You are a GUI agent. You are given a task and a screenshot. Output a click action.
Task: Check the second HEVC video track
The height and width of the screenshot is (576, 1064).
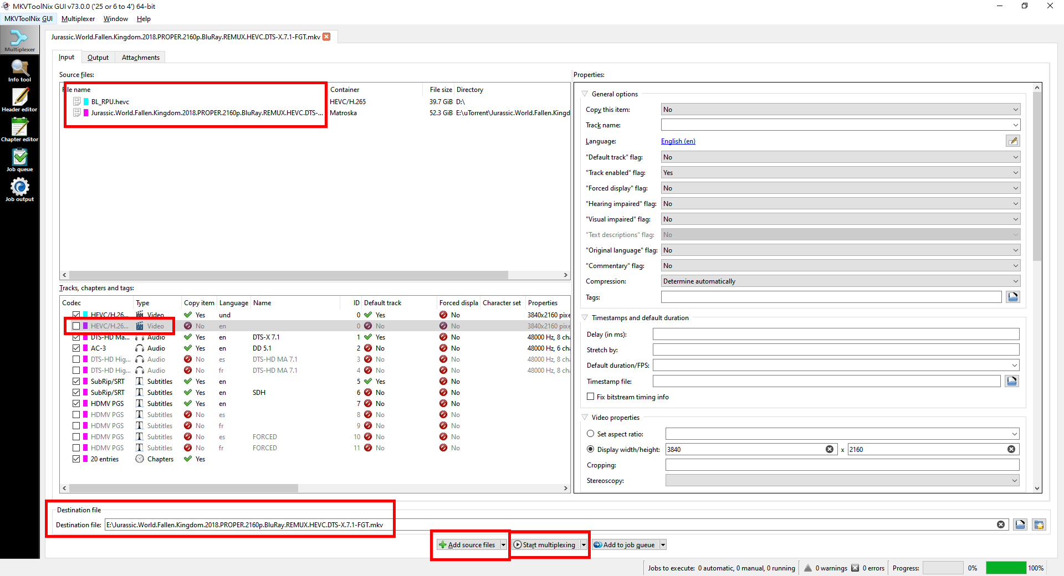[x=76, y=326]
